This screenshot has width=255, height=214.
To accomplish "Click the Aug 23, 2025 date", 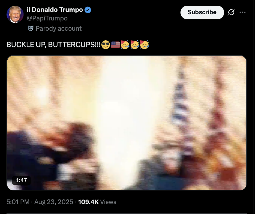I will coord(54,202).
